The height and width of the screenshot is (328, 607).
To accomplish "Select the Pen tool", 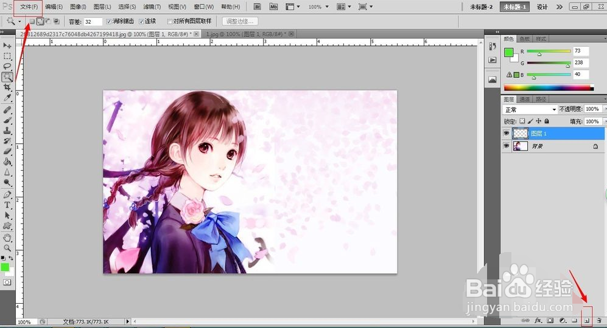I will click(7, 195).
